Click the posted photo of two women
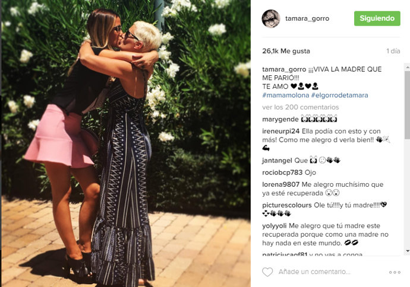Screen dimensions: 410x287 [x=126, y=143]
